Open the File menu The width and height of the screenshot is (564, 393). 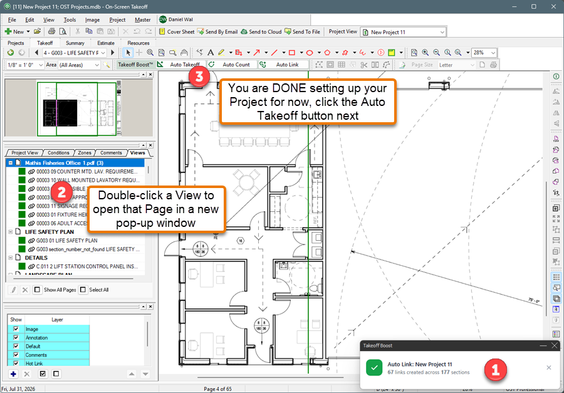pyautogui.click(x=12, y=20)
